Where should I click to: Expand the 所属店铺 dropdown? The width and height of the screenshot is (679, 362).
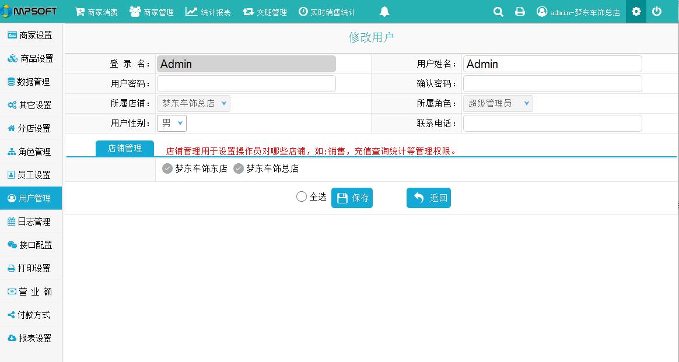(x=194, y=104)
